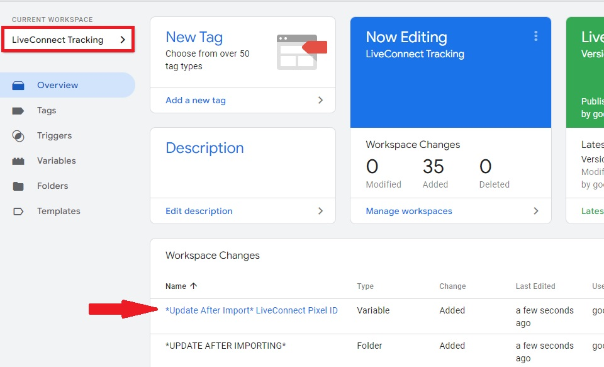This screenshot has width=604, height=367.
Task: Open the Variables section
Action: click(x=56, y=161)
